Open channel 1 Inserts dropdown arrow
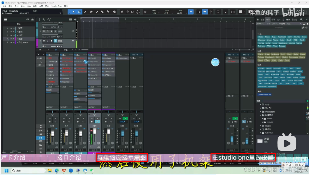 tap(56, 55)
